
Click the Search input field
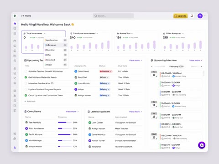pyautogui.click(x=113, y=16)
